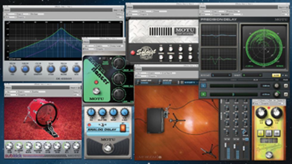Click the left large knob on the yellow pedal
Screen dimensions: 292x164
pos(261,113)
